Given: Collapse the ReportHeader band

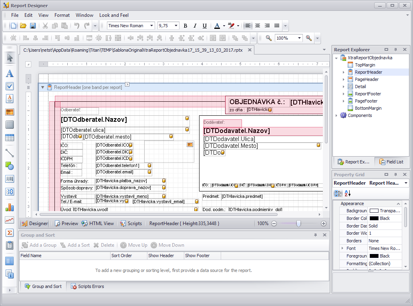Looking at the screenshot, I should 42,87.
